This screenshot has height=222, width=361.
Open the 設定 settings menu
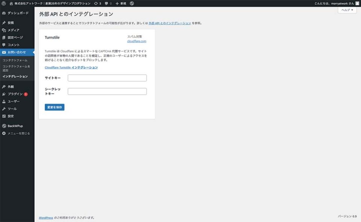pyautogui.click(x=11, y=116)
